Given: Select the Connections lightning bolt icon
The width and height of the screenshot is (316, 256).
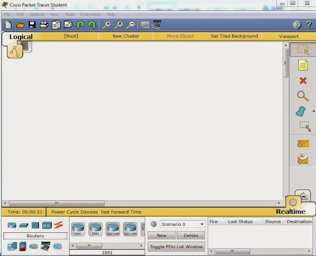Looking at the screenshot, I should [59, 225].
